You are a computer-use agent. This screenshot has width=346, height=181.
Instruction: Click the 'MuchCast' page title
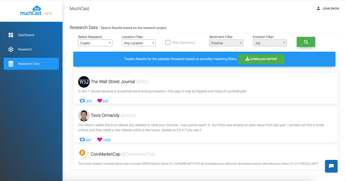click(x=79, y=8)
